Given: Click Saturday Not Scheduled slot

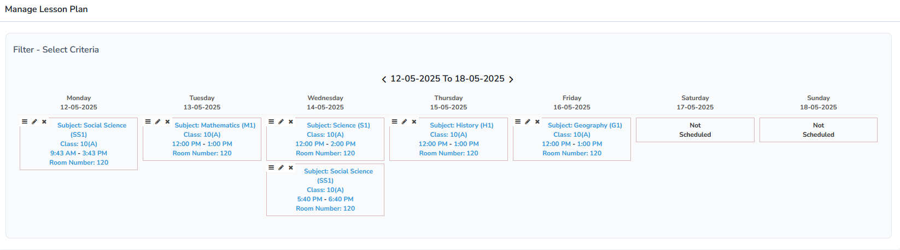Looking at the screenshot, I should click(x=695, y=130).
